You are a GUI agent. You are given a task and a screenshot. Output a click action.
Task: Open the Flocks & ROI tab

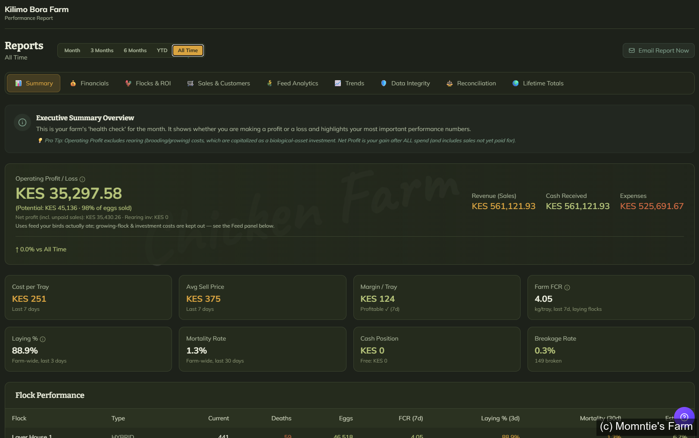pyautogui.click(x=148, y=83)
